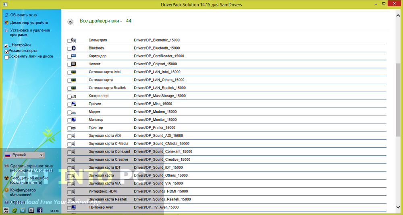
Task: Click the Звуковая карта Conexant label
Action: point(109,151)
